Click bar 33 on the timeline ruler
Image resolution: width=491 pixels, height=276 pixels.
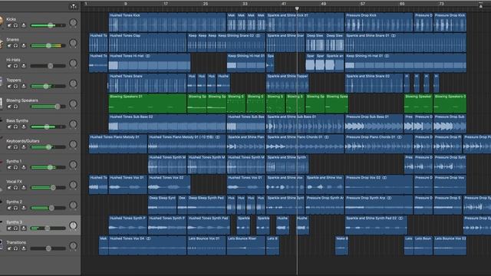(245, 4)
